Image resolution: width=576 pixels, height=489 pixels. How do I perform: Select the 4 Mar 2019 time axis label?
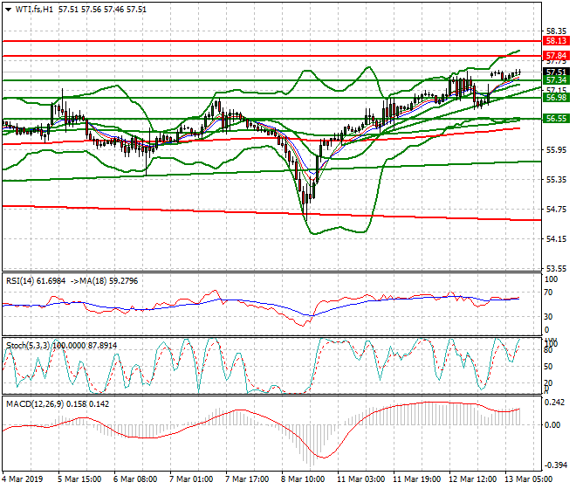point(23,479)
